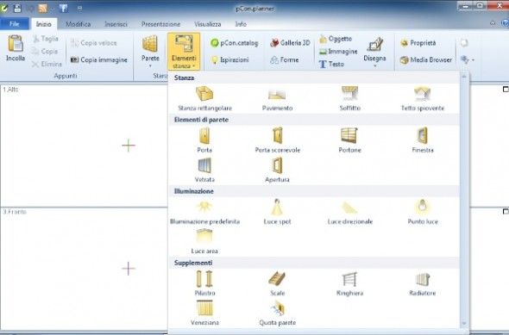The image size is (509, 335).
Task: Apply Illuminazione predefinita default lighting
Action: 204,212
